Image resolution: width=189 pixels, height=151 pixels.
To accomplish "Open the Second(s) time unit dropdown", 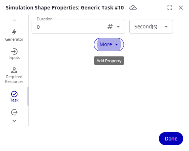I will [x=151, y=27].
